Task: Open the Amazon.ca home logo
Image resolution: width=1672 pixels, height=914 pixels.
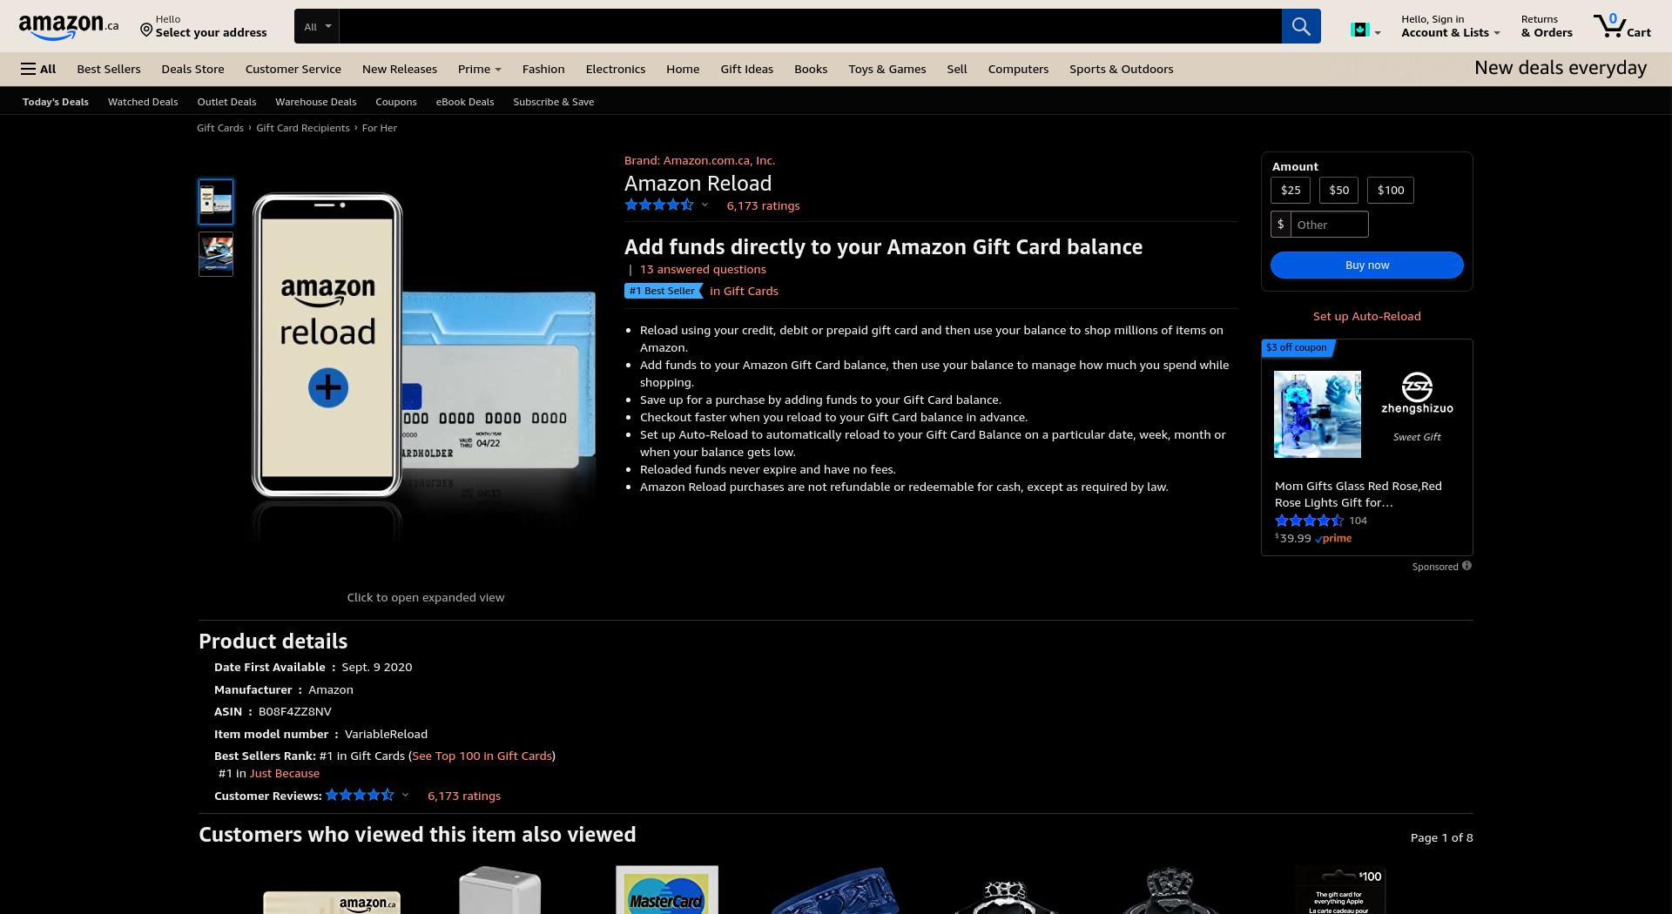Action: coord(68,27)
